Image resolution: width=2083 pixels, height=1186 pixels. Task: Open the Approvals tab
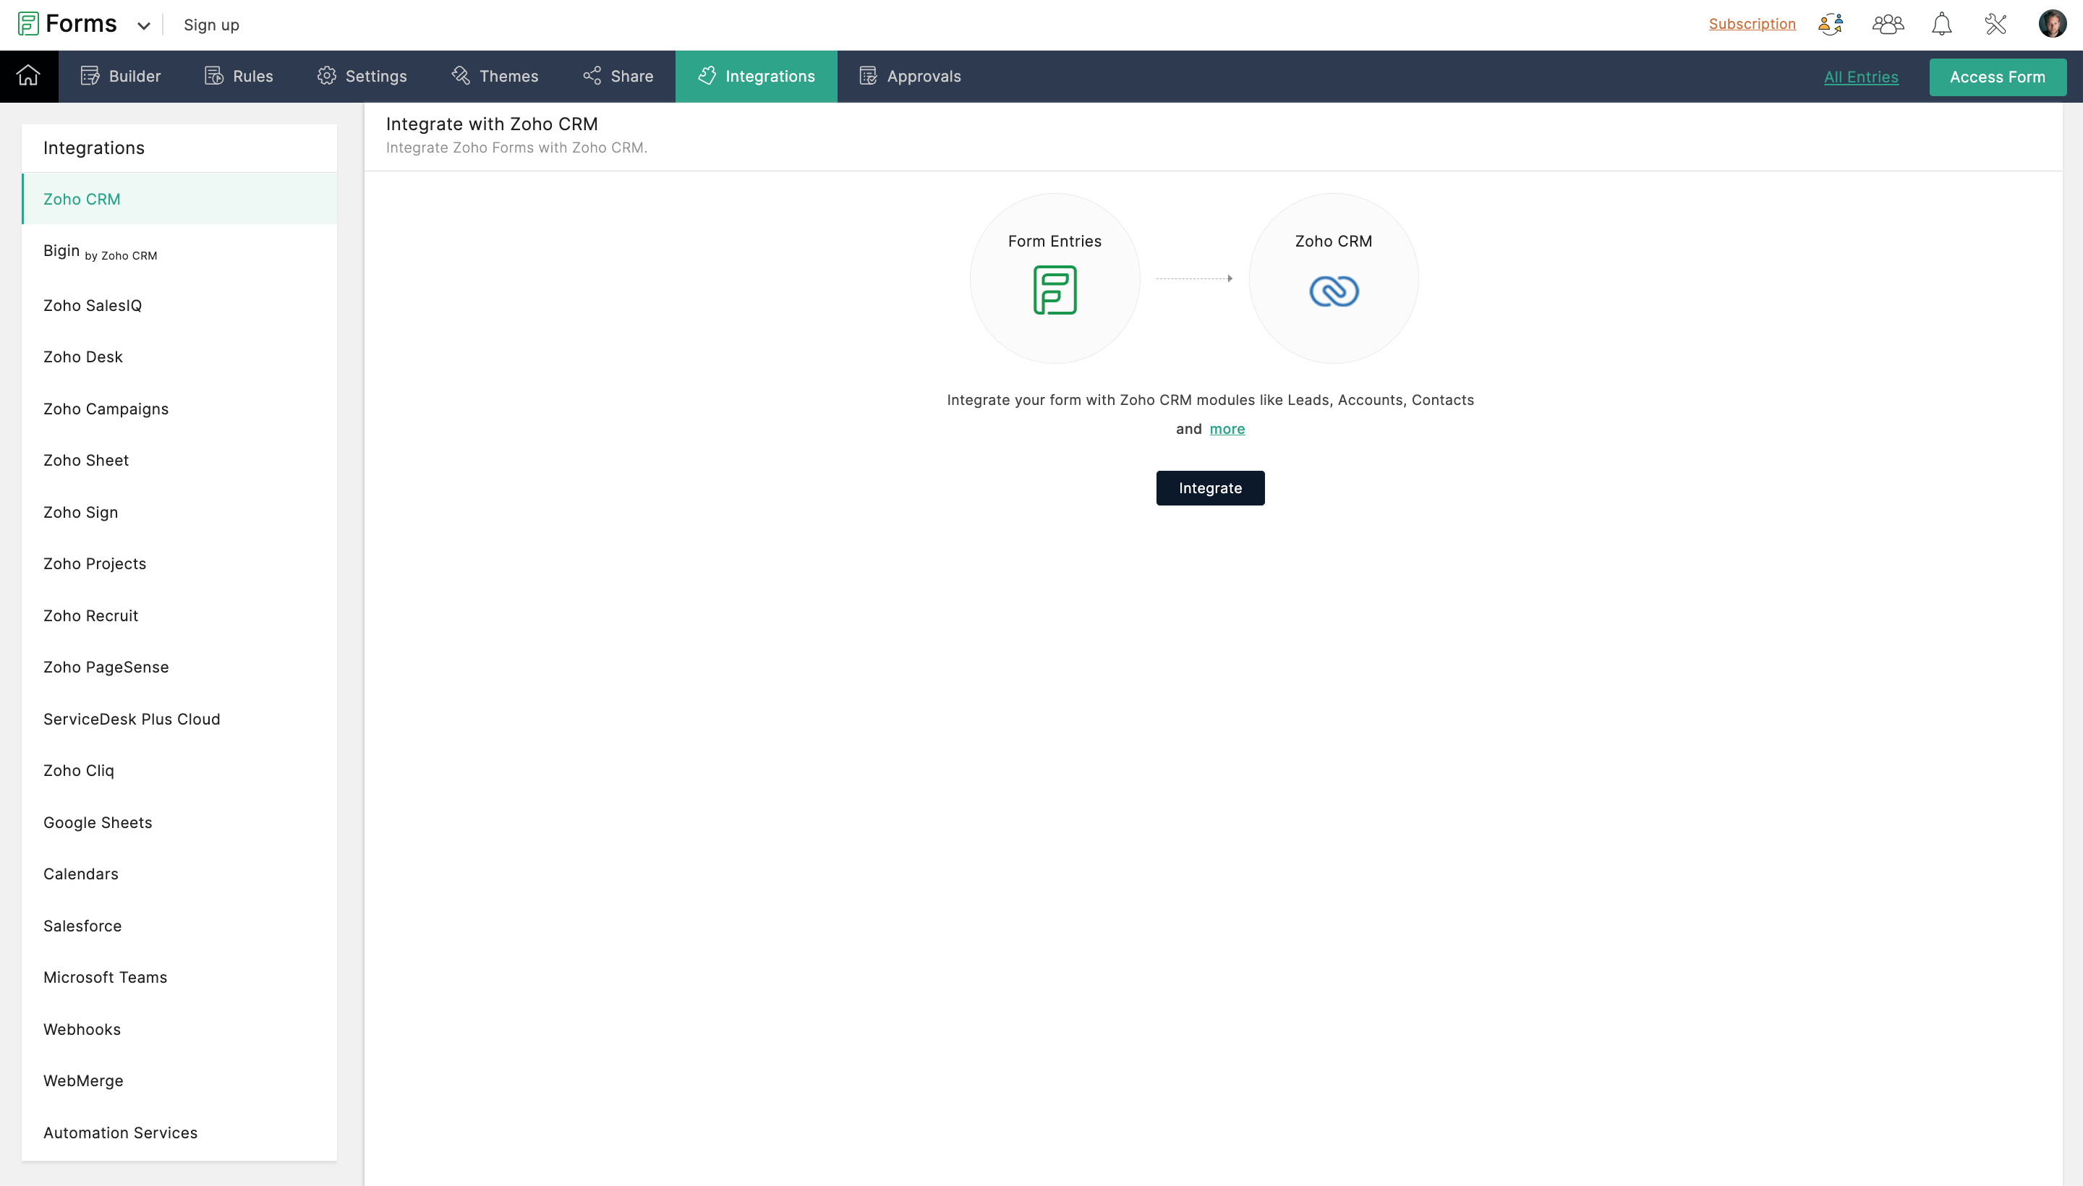pyautogui.click(x=910, y=76)
